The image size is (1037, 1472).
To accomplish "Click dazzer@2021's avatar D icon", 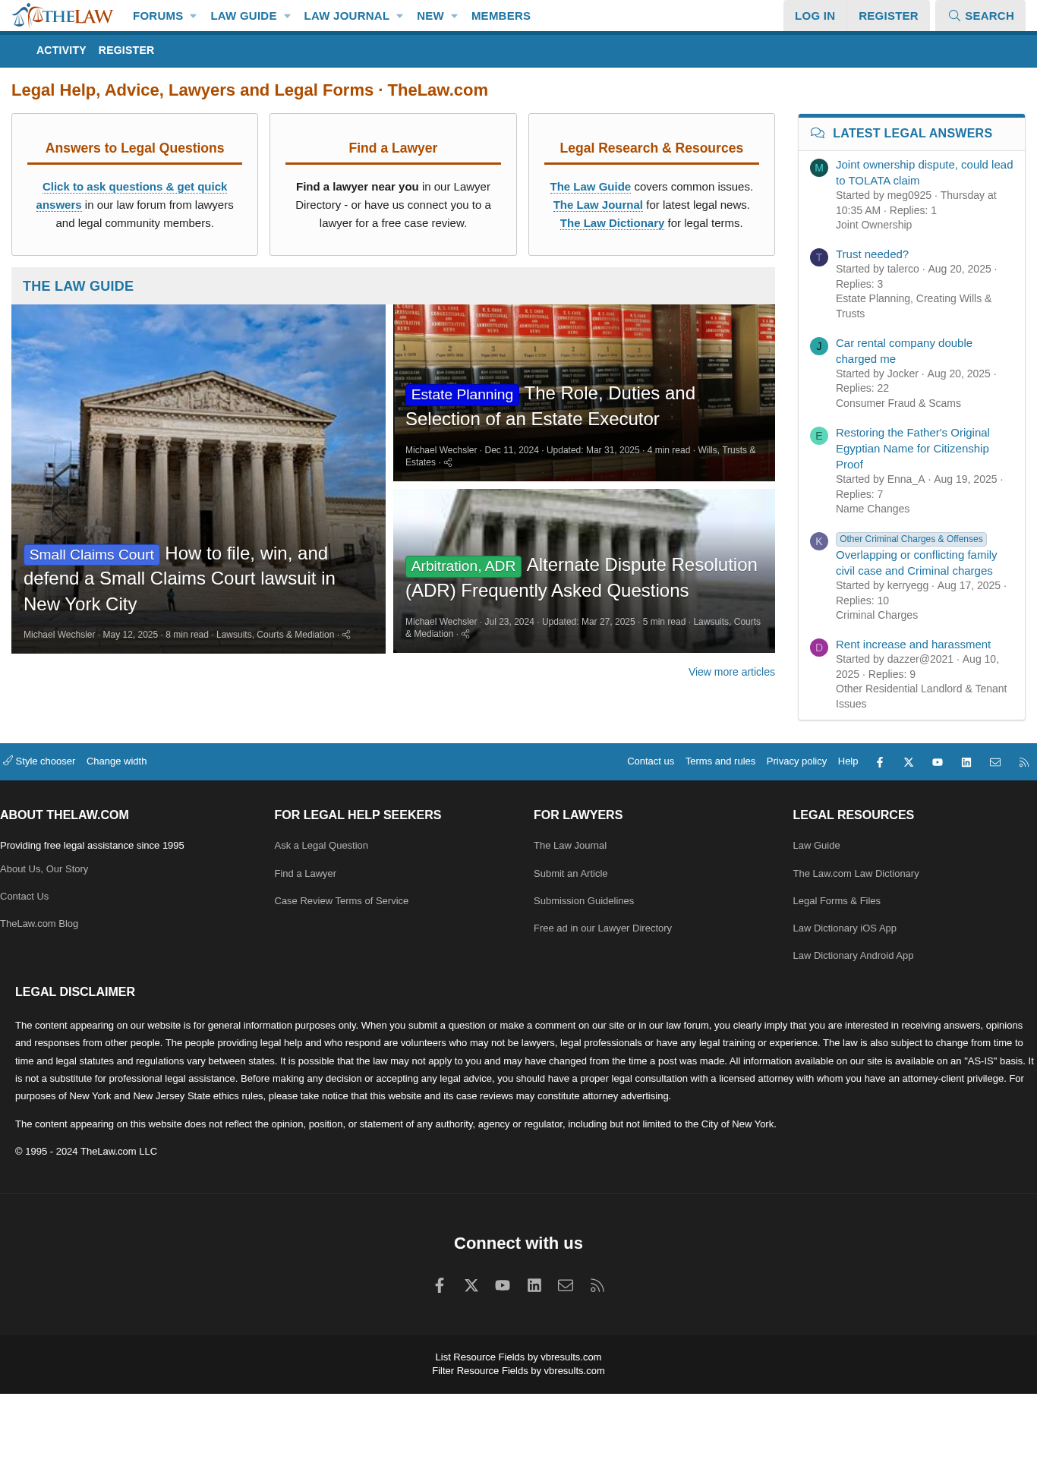I will click(819, 648).
